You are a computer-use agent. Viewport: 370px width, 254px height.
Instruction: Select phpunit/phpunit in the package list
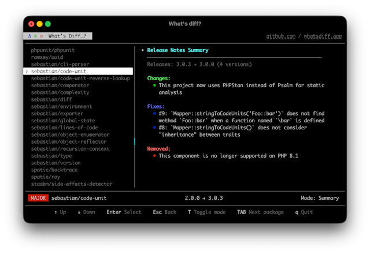[54, 50]
